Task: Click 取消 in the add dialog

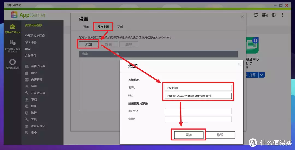Action: [220, 135]
